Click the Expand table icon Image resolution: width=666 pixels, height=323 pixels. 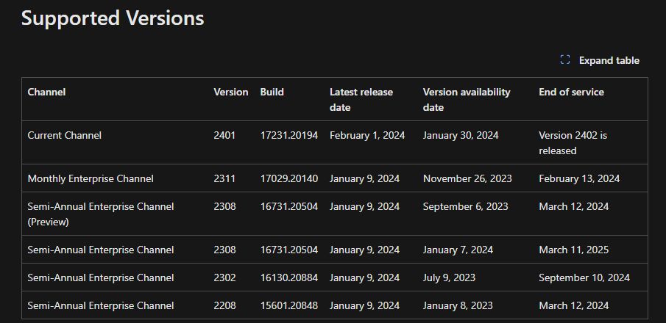pyautogui.click(x=565, y=60)
